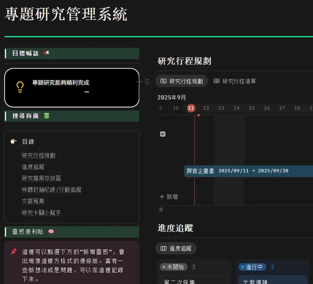Click the scroll-left arrow below the timeline
Screen dimensions: 313x284
(161, 210)
